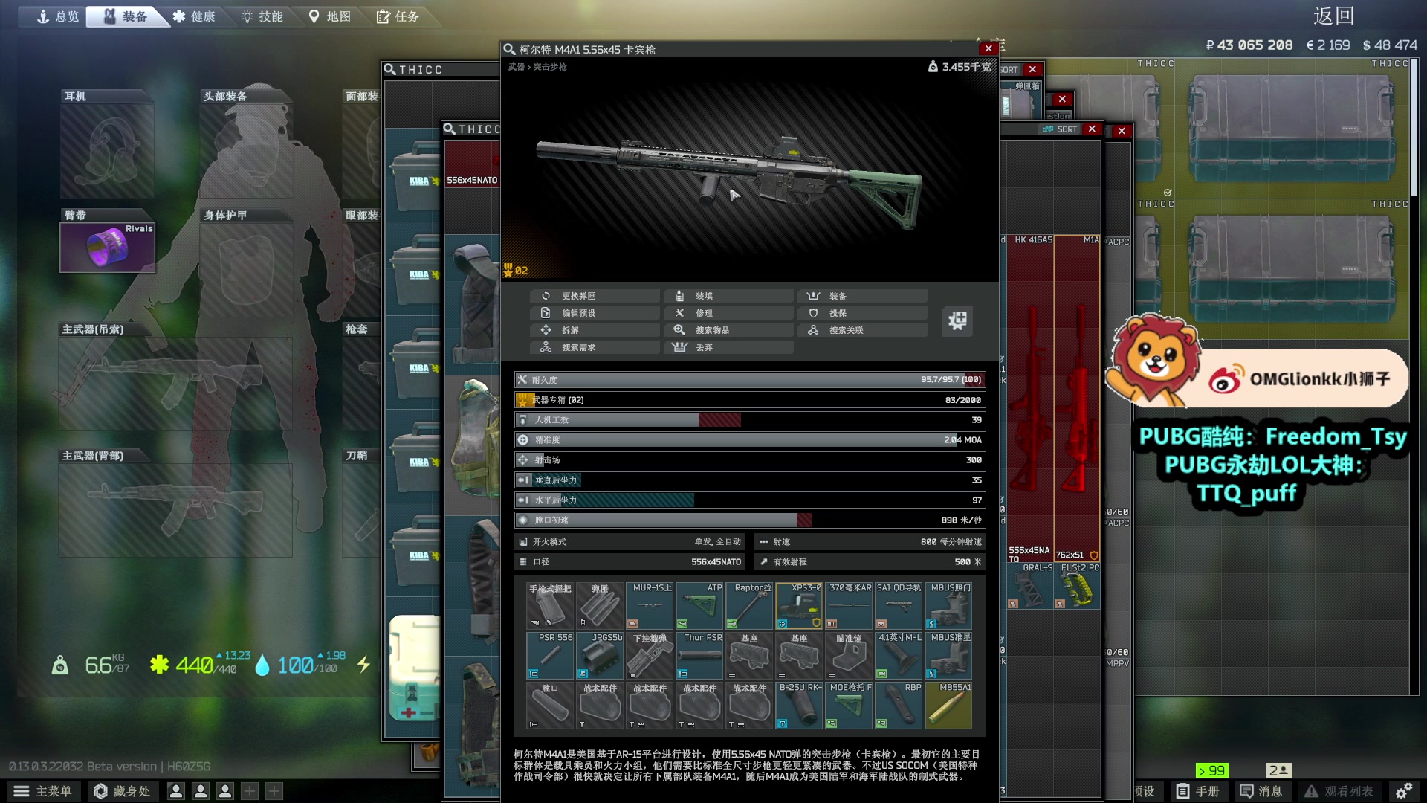Click the M855A1 ammo slot
The width and height of the screenshot is (1427, 803).
(948, 706)
